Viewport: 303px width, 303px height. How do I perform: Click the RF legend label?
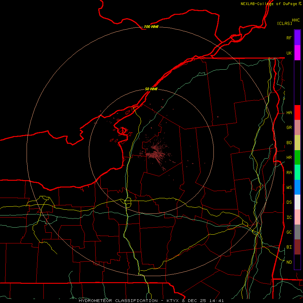click(289, 38)
